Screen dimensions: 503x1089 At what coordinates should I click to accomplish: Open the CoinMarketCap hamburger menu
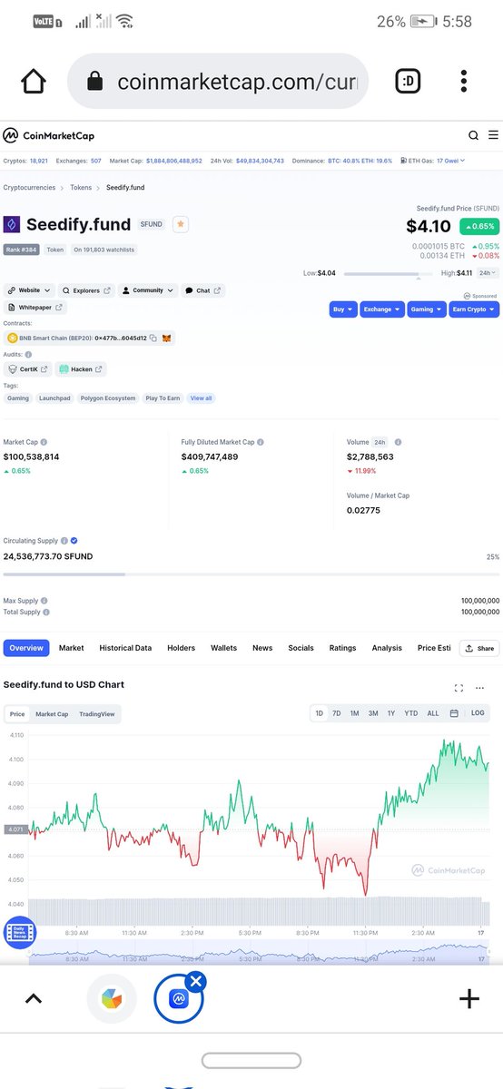[493, 135]
